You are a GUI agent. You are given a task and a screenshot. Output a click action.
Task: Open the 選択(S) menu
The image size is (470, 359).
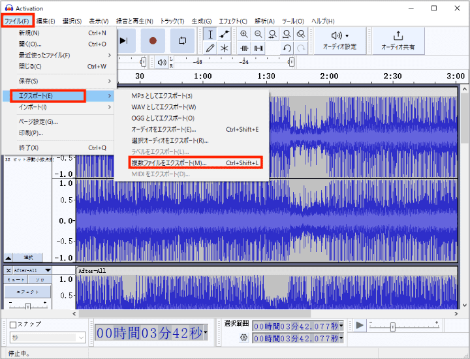tap(72, 22)
